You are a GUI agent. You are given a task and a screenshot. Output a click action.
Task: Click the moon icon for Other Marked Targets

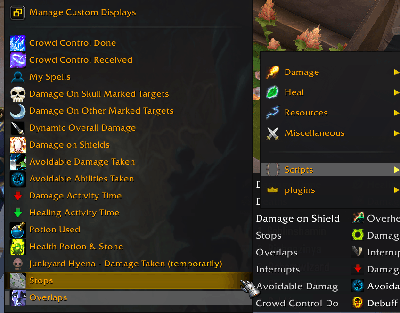coord(17,111)
